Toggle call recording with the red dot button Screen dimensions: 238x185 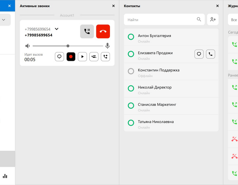pyautogui.click(x=71, y=57)
